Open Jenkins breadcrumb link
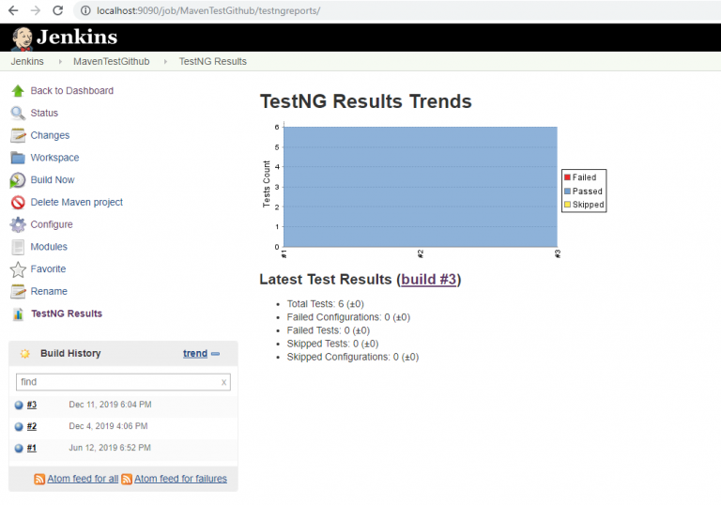Image resolution: width=721 pixels, height=505 pixels. [x=27, y=62]
